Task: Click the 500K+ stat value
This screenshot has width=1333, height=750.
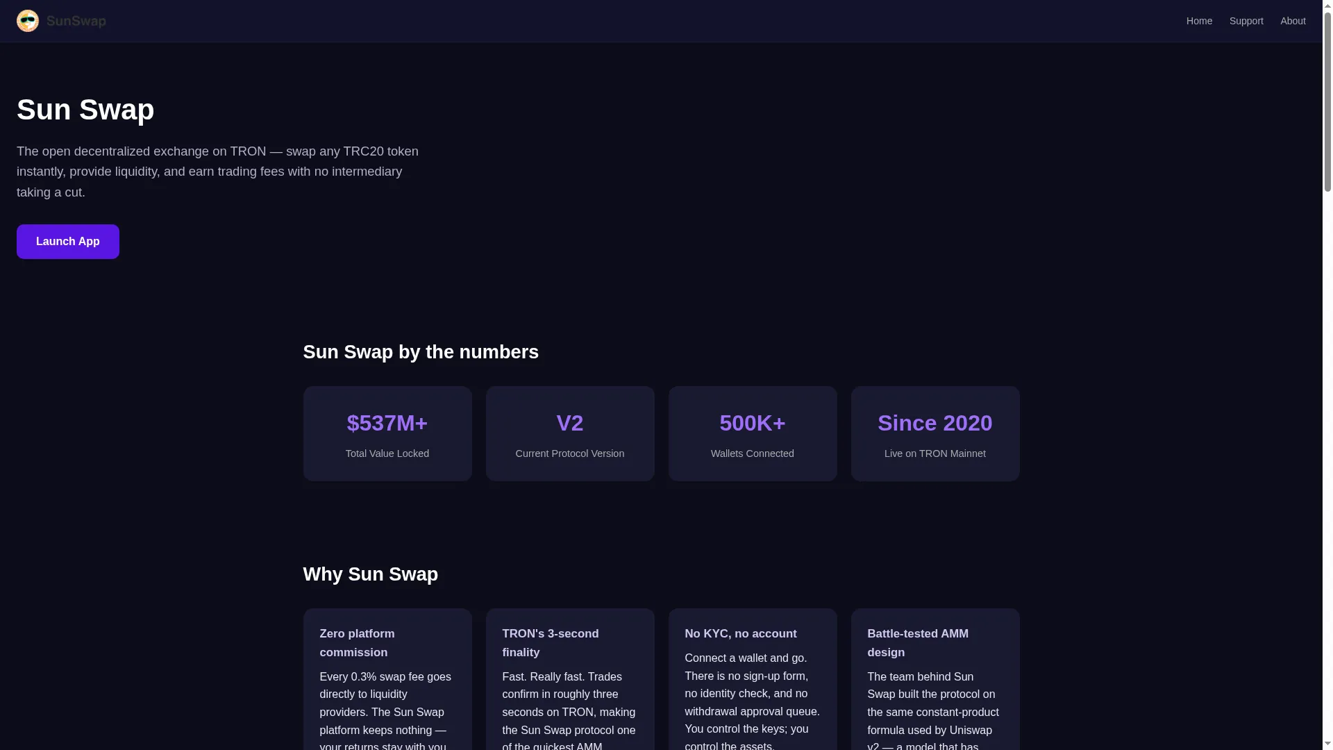Action: tap(753, 423)
